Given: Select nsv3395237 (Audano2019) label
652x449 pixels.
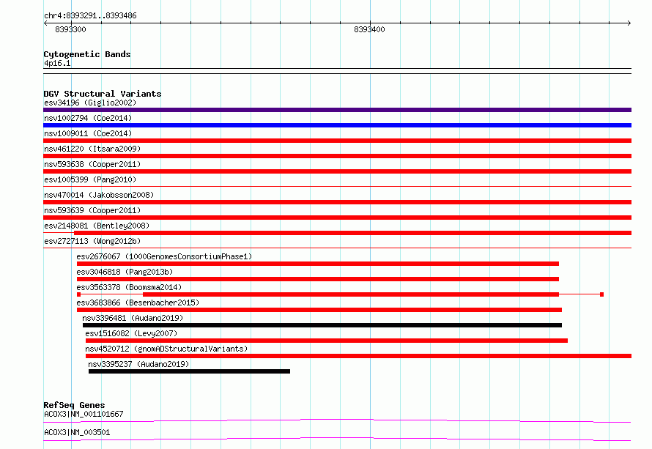Looking at the screenshot, I should [138, 364].
